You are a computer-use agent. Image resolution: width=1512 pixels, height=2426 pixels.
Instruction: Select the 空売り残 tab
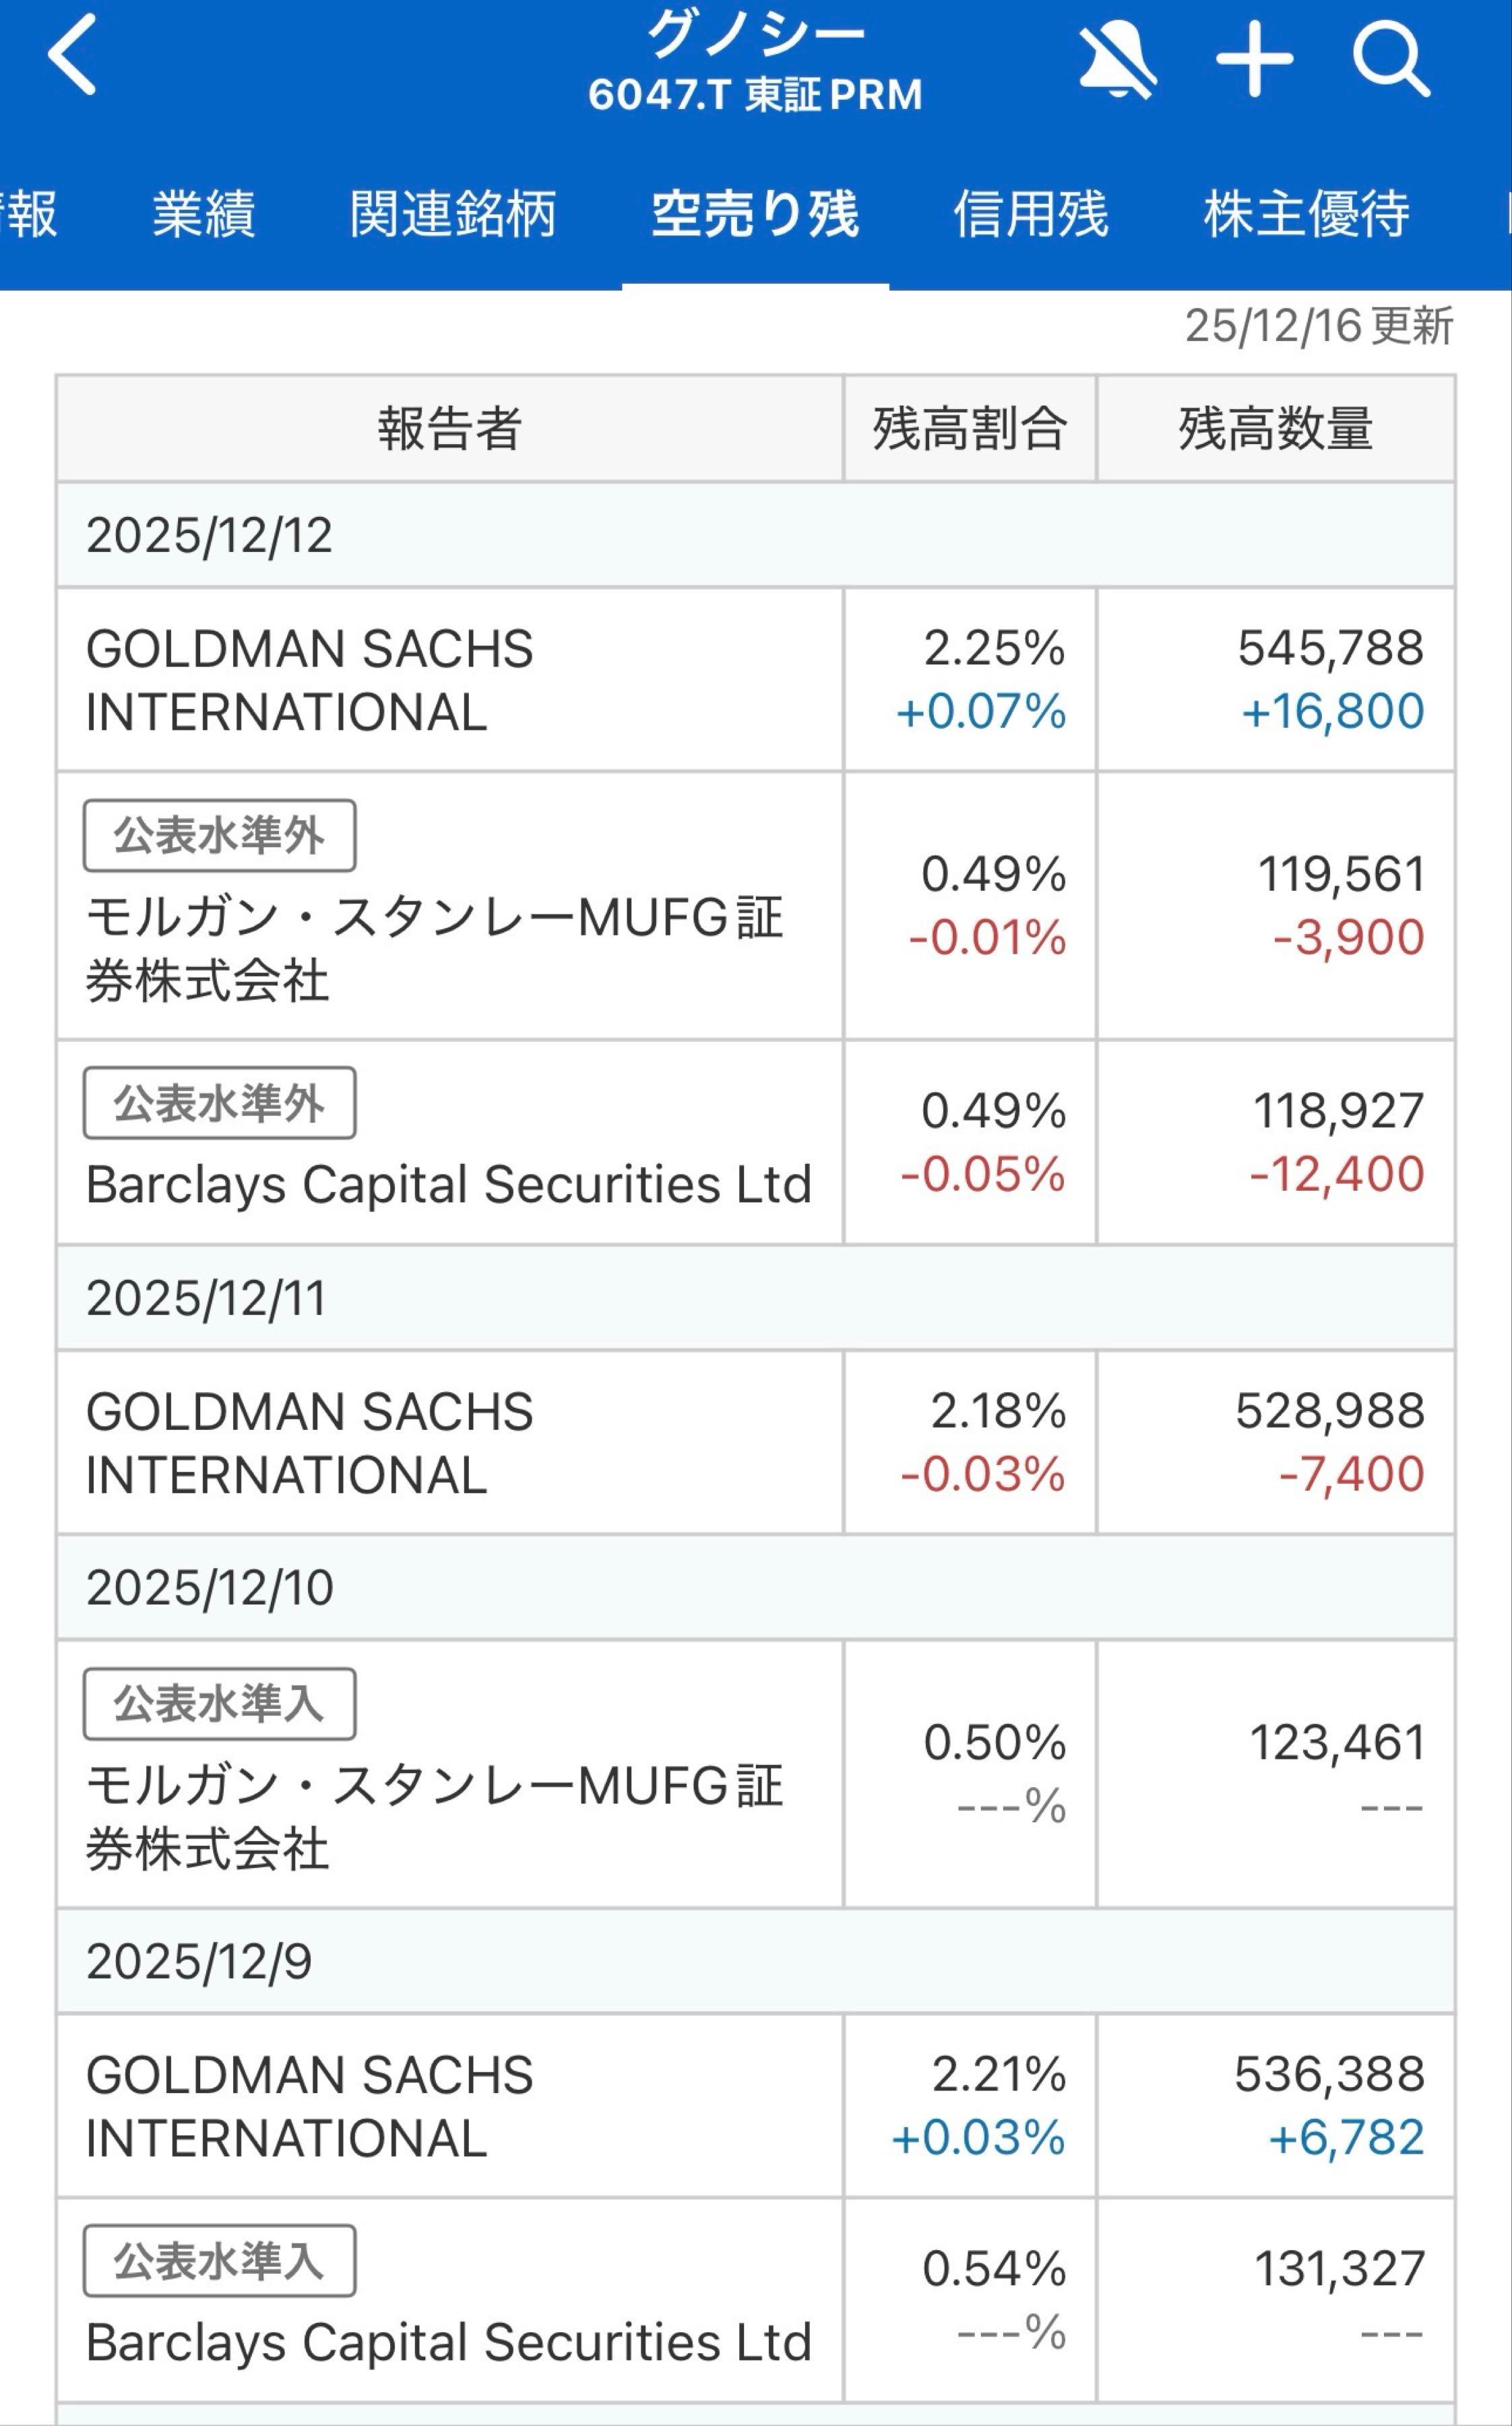point(755,214)
